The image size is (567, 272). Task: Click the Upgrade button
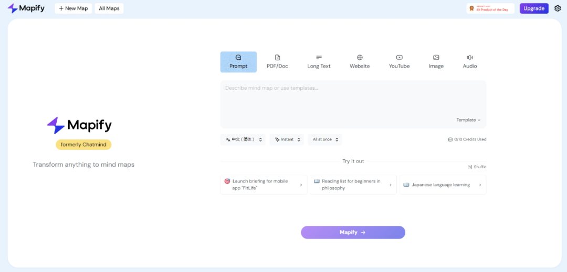[x=534, y=8]
